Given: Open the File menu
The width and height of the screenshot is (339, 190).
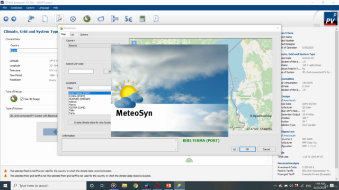Looking at the screenshot, I should (5, 8).
